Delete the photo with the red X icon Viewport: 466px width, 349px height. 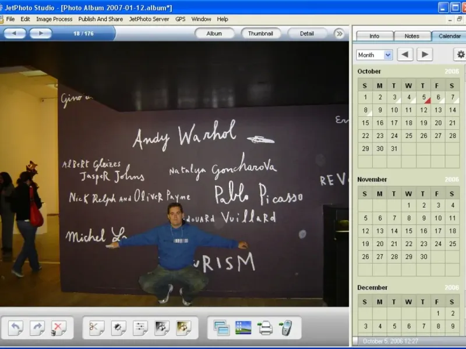tap(58, 327)
